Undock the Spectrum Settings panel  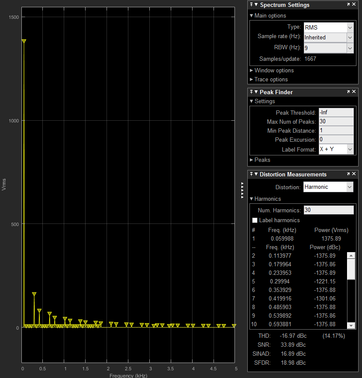(x=348, y=5)
